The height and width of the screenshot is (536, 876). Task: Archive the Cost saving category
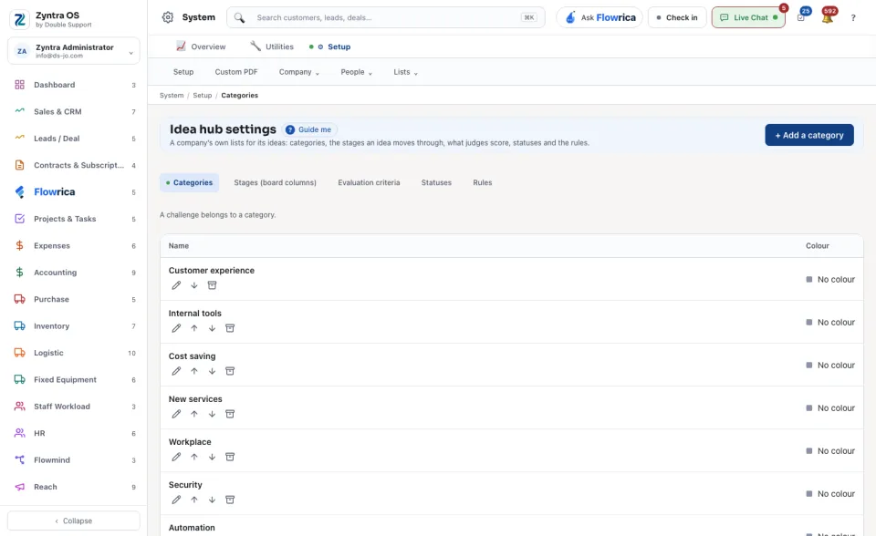pyautogui.click(x=230, y=371)
